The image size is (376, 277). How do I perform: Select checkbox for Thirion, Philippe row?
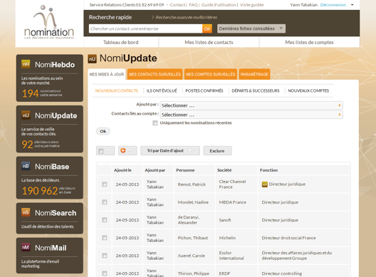[104, 273]
